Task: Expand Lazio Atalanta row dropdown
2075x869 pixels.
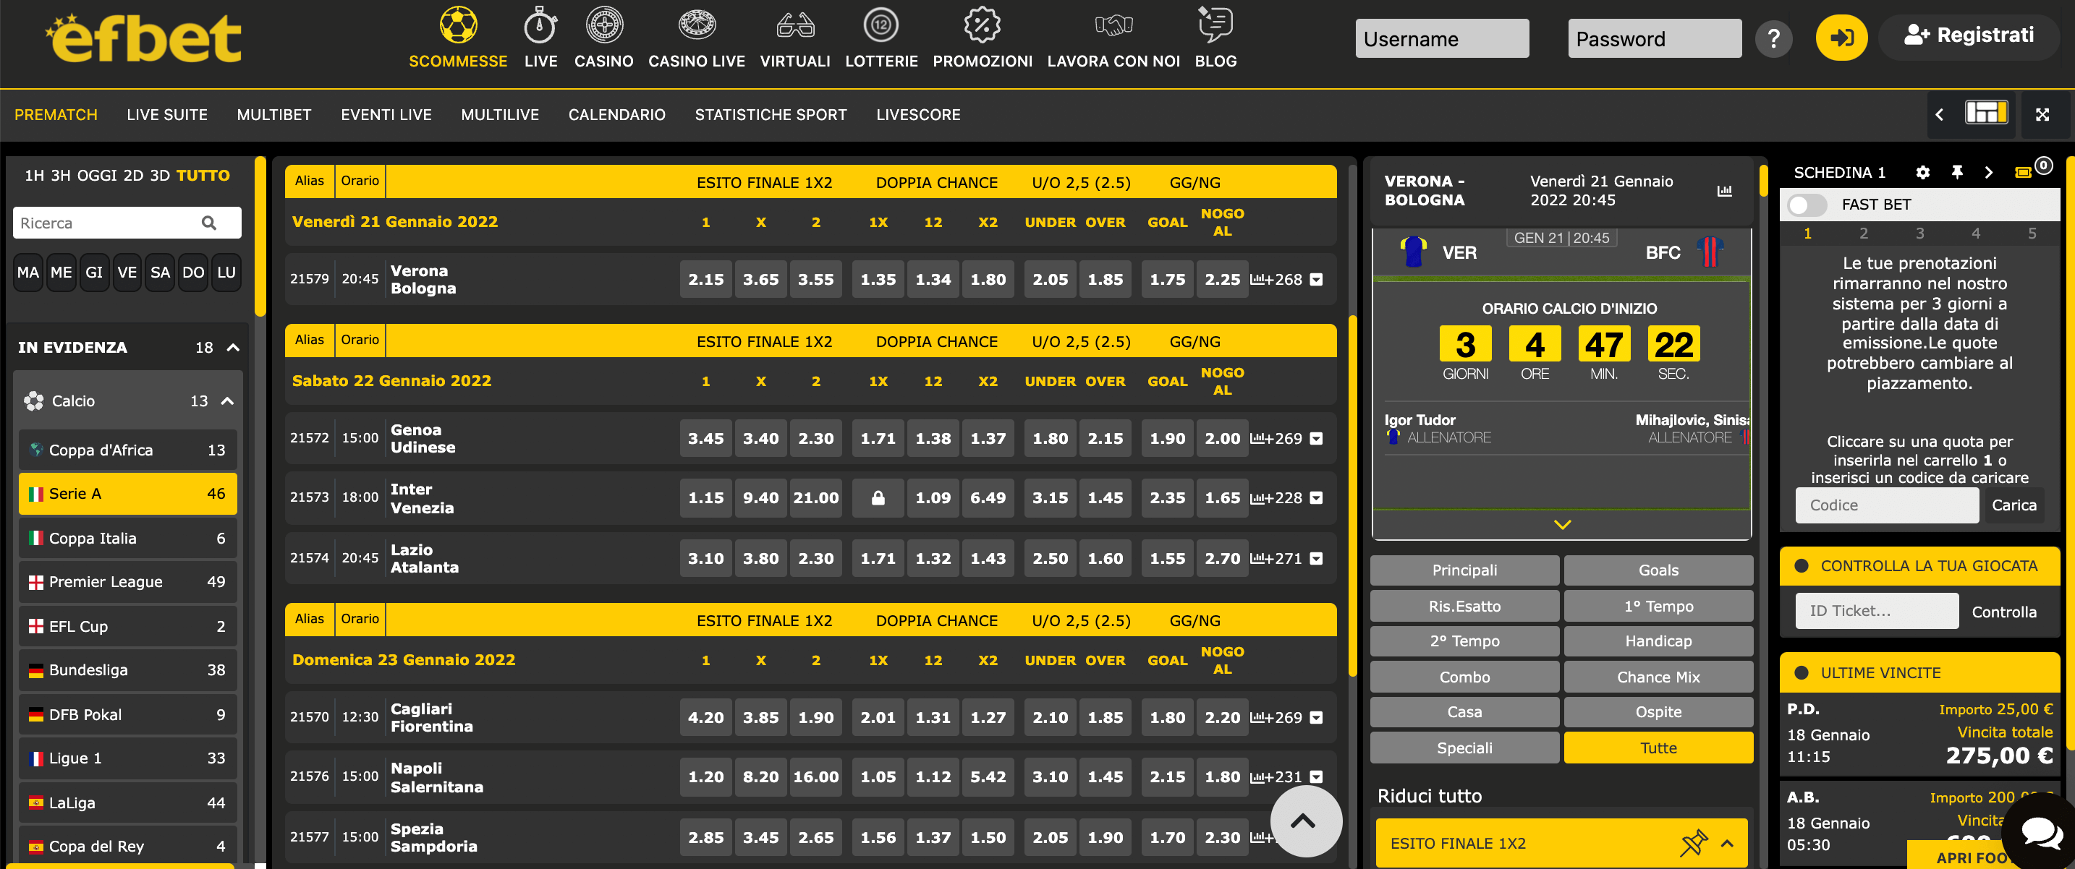Action: coord(1316,558)
